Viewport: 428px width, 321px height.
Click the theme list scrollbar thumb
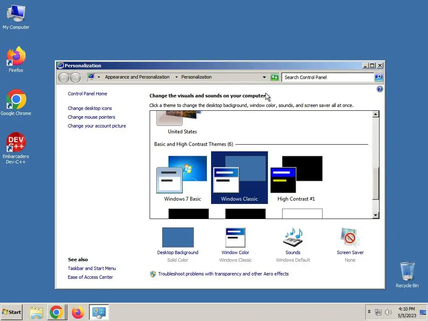pyautogui.click(x=376, y=183)
